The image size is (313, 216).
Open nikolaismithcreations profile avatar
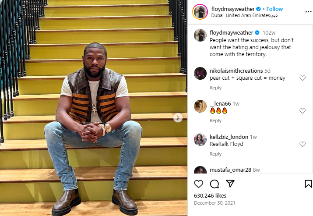(x=200, y=73)
